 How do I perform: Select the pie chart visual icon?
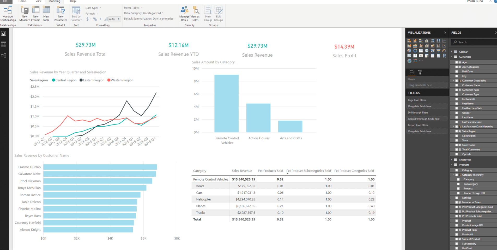tap(409, 51)
